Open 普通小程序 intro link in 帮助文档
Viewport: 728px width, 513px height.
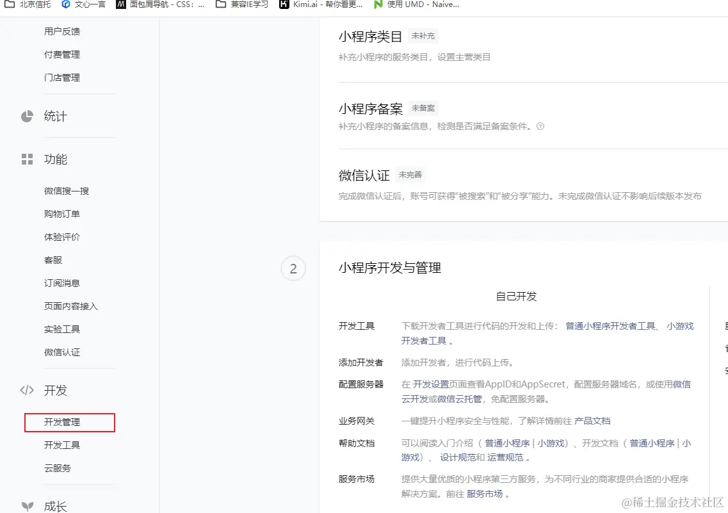coord(507,443)
